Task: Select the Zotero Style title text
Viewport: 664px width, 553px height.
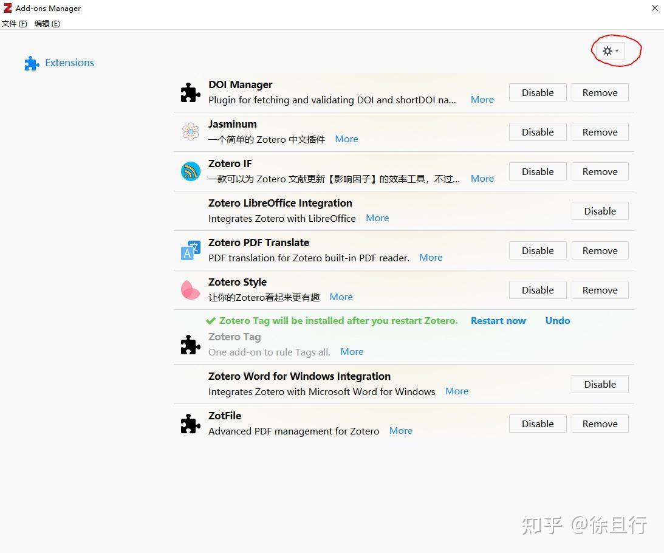Action: (237, 282)
